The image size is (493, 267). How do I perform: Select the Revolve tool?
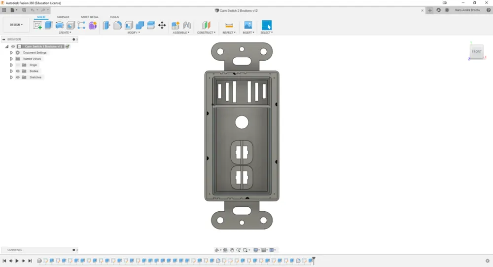click(x=60, y=25)
